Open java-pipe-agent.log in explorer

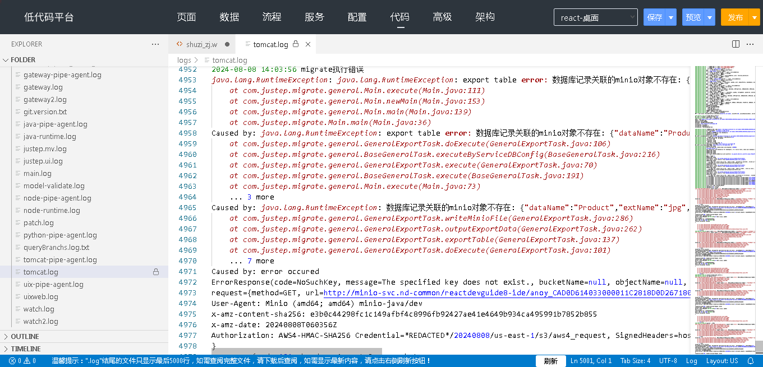pyautogui.click(x=55, y=124)
